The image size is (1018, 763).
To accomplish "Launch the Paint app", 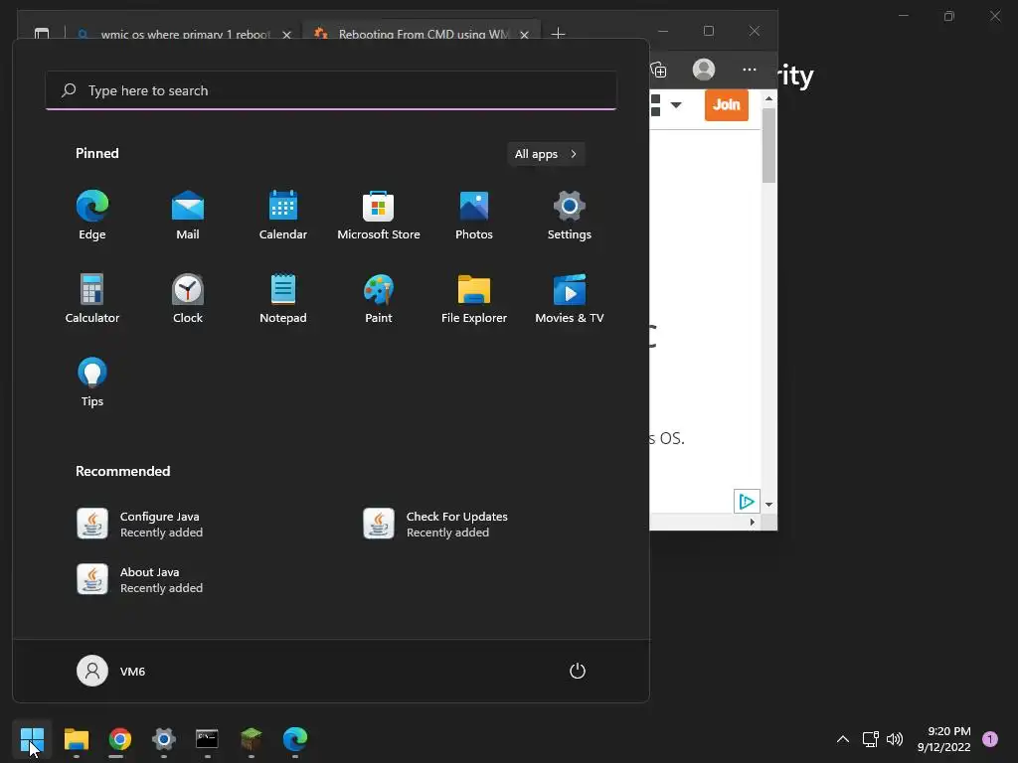I will (379, 298).
